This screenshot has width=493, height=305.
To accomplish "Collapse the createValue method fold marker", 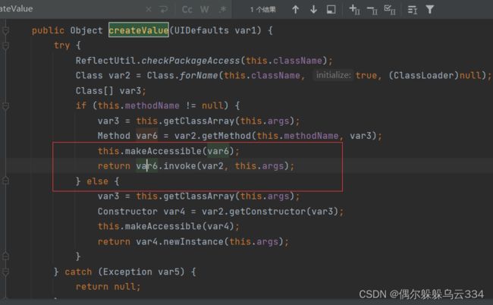I will click(x=5, y=30).
